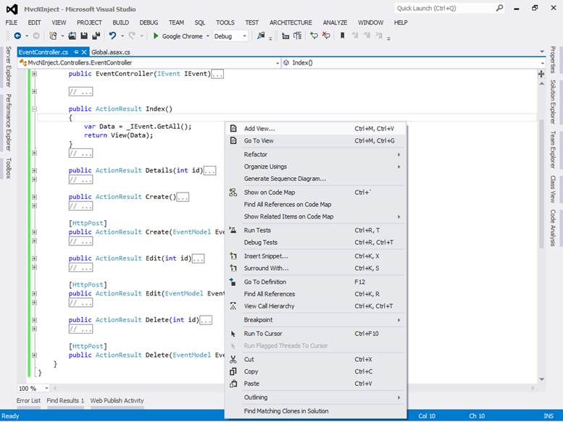Expand the collapsed Details(int id) method
This screenshot has height=422, width=563.
[x=34, y=171]
